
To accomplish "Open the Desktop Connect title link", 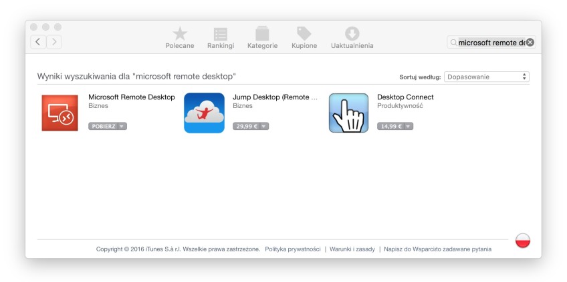I will pos(405,97).
